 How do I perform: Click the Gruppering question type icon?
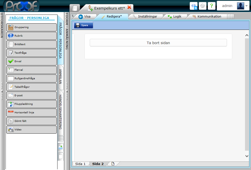(11, 27)
